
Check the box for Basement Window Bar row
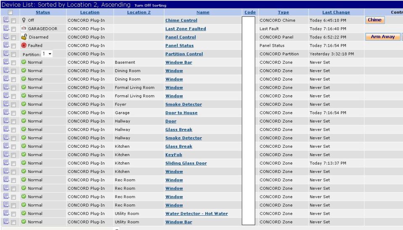tap(13, 63)
